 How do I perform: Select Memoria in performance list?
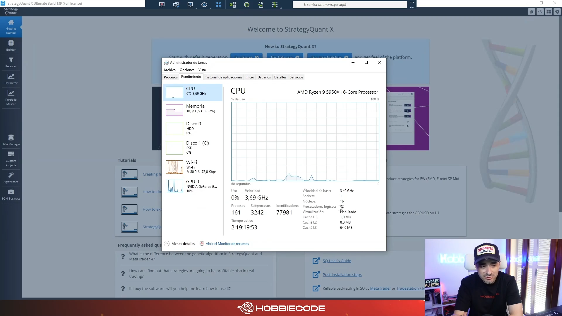click(193, 110)
